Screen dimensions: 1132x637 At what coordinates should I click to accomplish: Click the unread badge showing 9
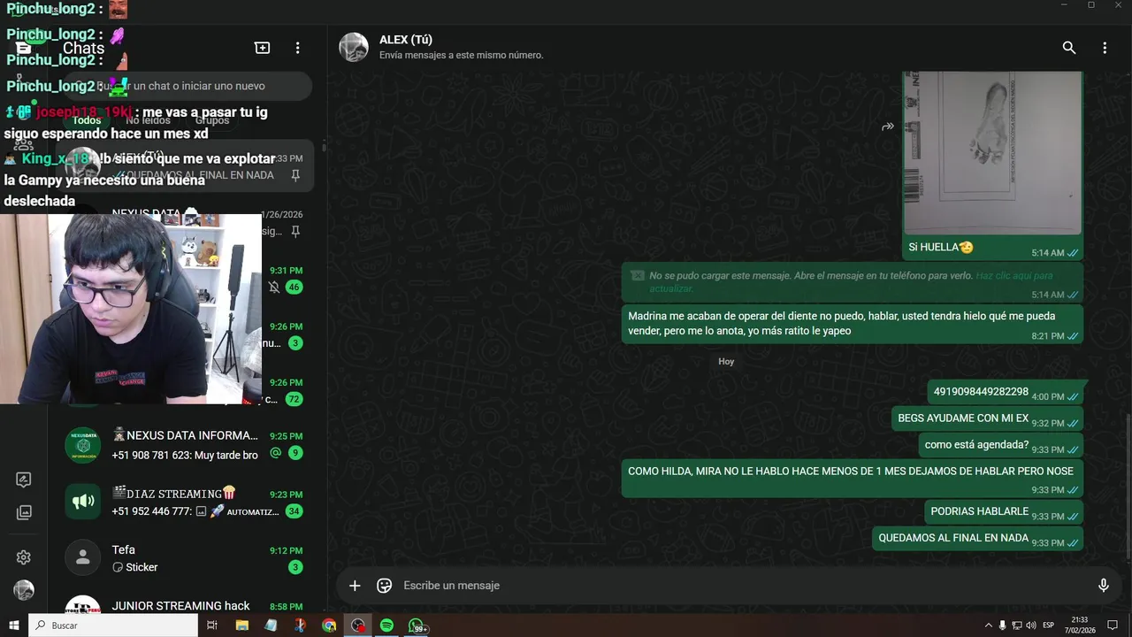(x=295, y=453)
